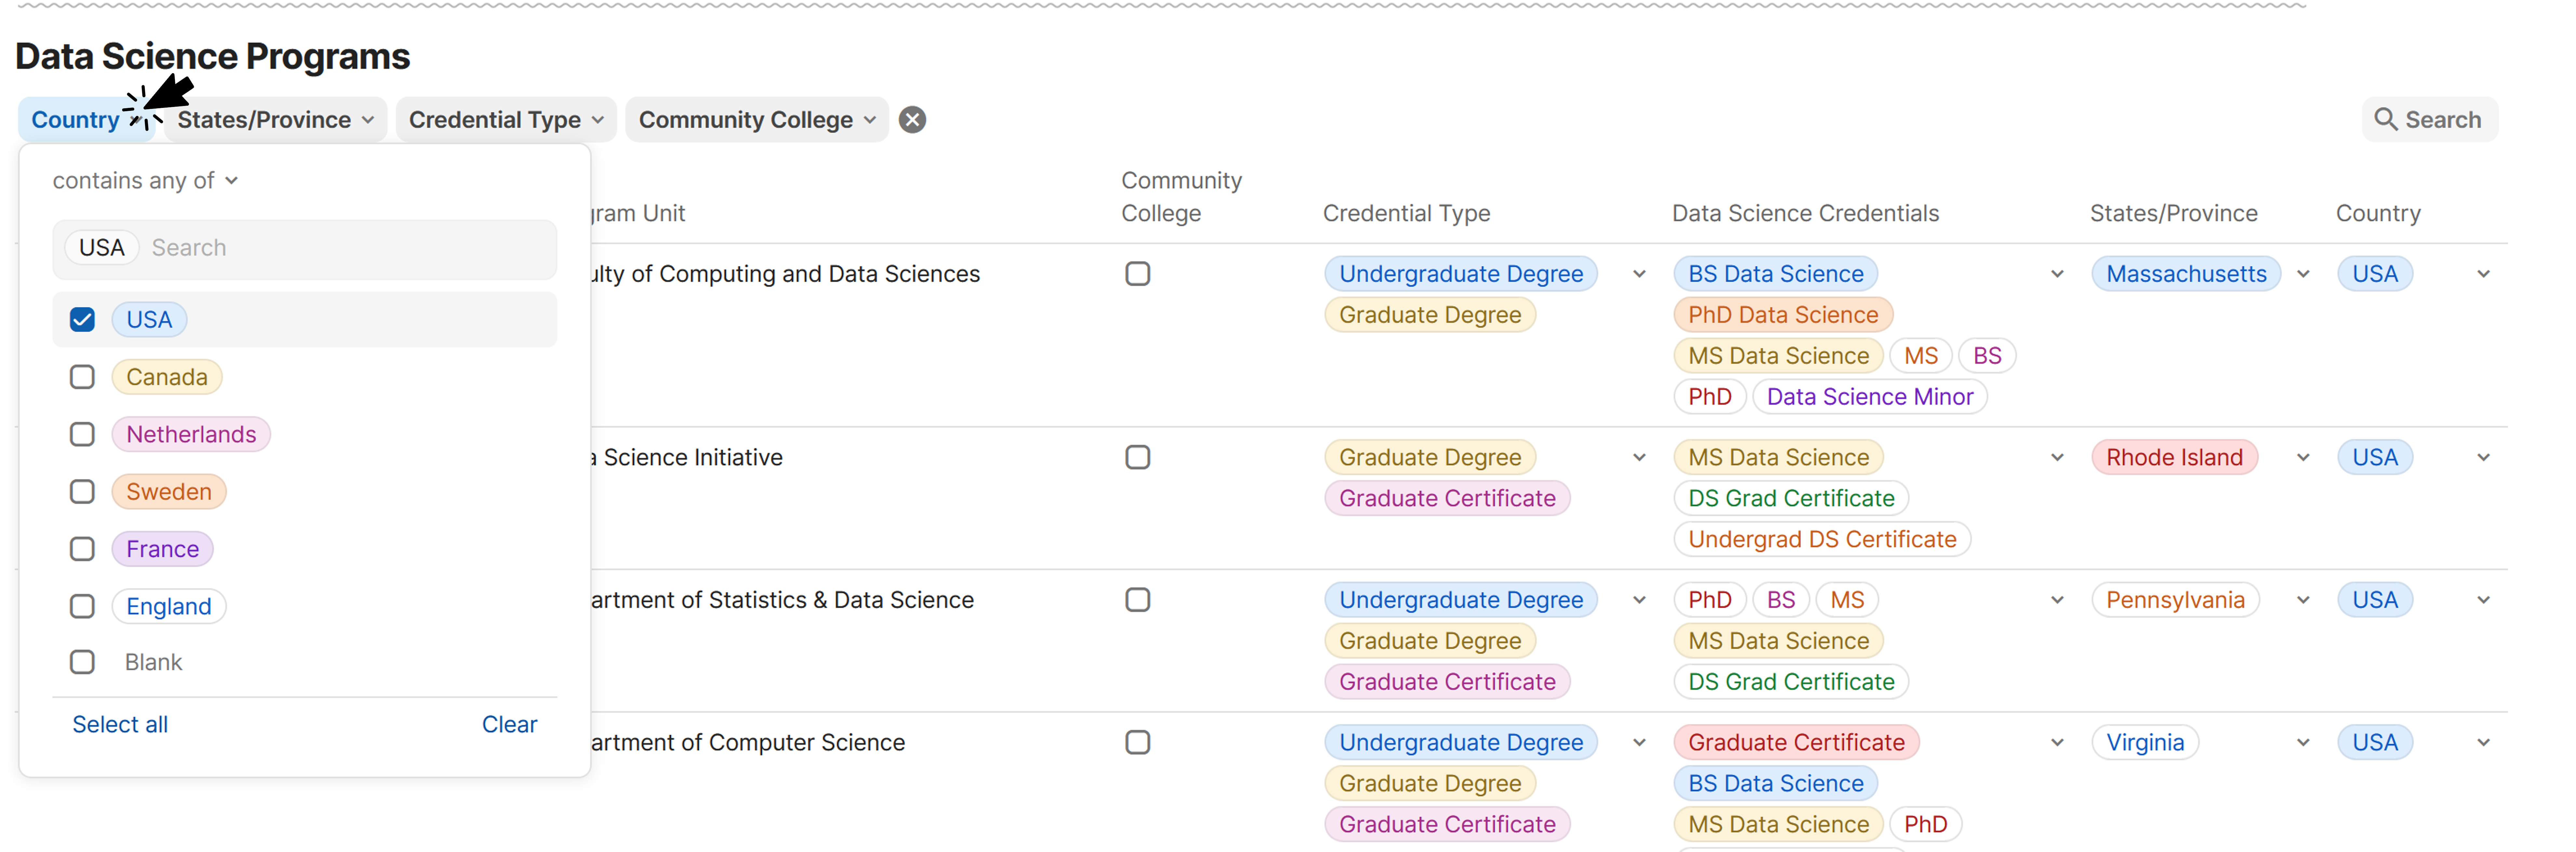
Task: Enable Community College for the Data Science Initiative row
Action: (x=1137, y=457)
